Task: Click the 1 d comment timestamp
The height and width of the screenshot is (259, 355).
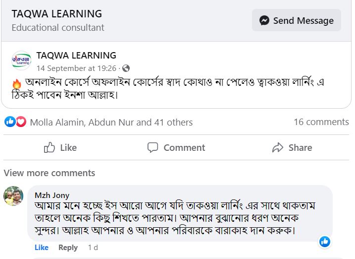Action: click(x=93, y=247)
